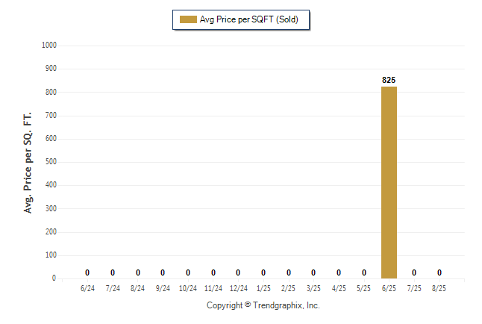Click the 6/25 x-axis label
Image resolution: width=482 pixels, height=324 pixels.
[x=389, y=288]
